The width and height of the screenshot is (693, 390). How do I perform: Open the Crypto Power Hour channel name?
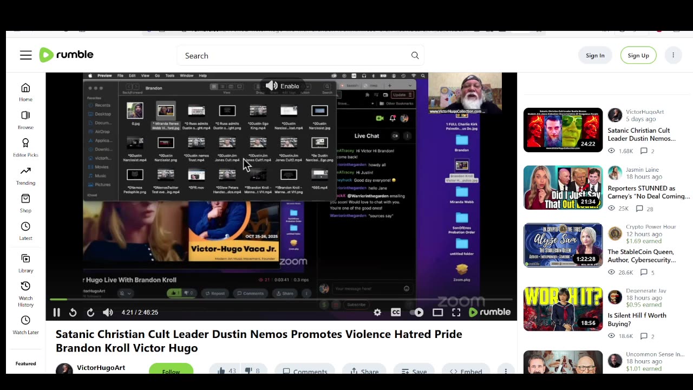(x=651, y=227)
